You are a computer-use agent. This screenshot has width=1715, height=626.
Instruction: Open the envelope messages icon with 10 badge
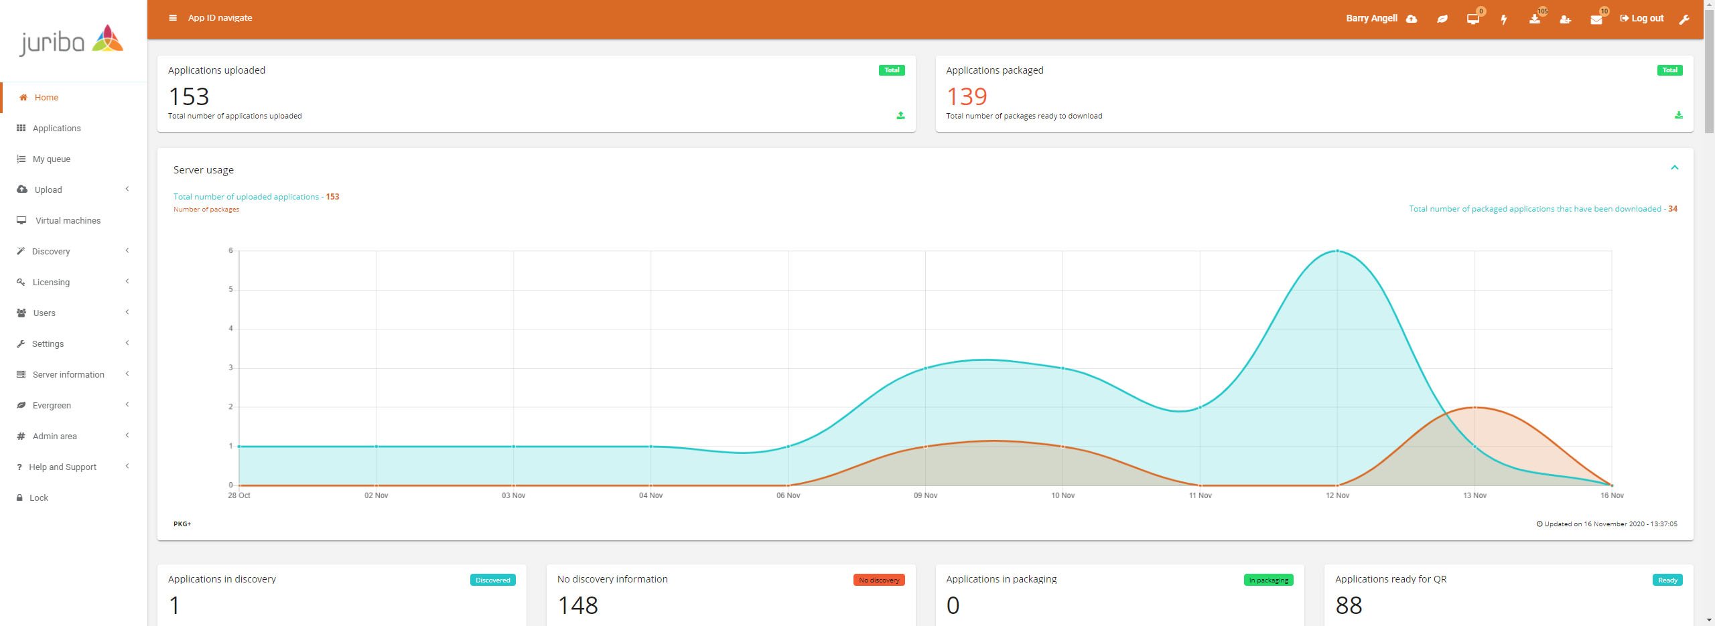(1596, 19)
